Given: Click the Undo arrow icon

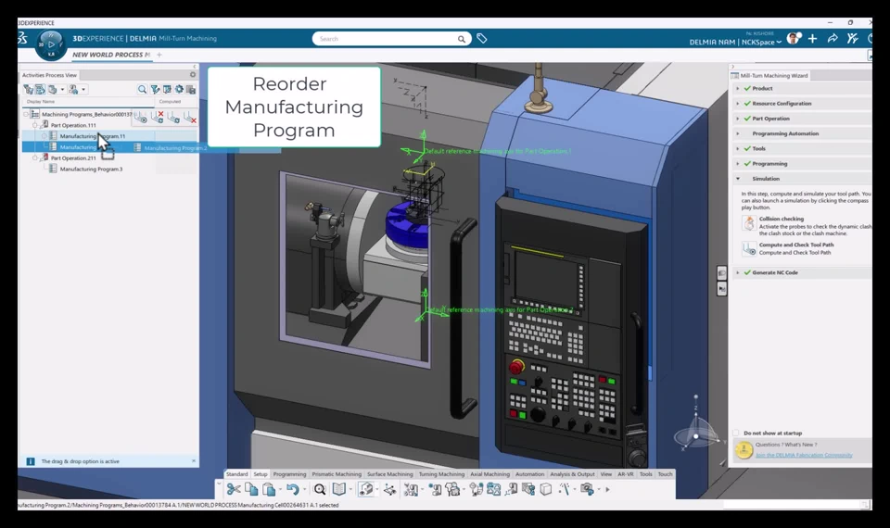Looking at the screenshot, I should (x=292, y=489).
